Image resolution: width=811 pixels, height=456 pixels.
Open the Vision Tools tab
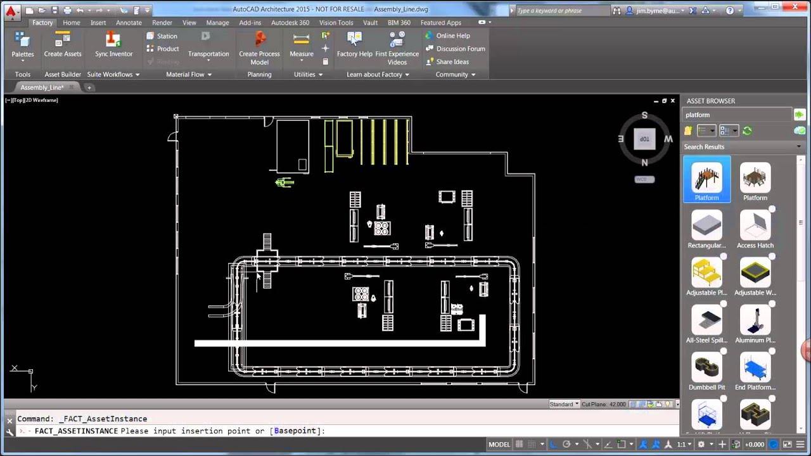pos(336,22)
